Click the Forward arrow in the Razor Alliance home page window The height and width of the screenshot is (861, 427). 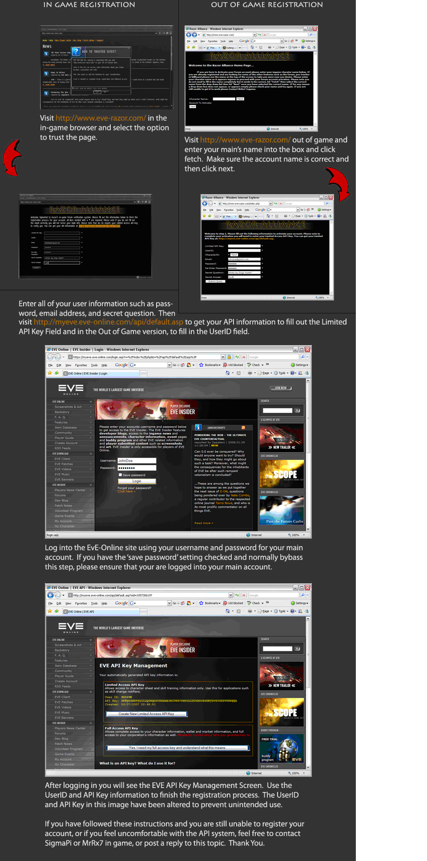(x=194, y=35)
